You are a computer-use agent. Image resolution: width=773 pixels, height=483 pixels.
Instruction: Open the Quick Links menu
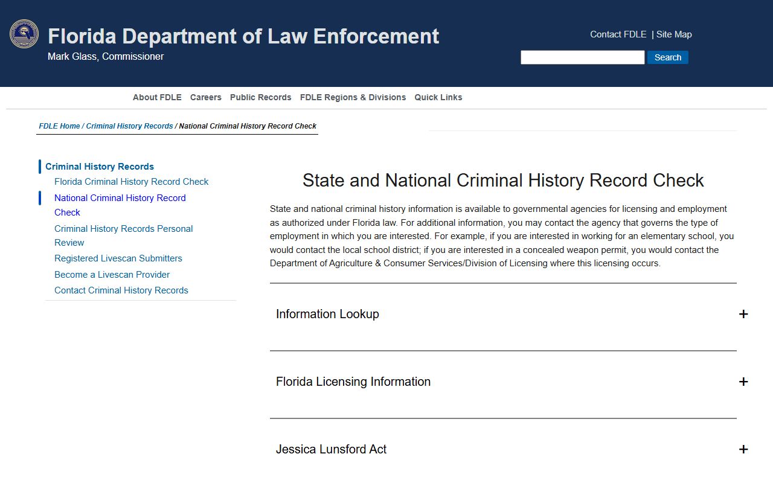click(x=438, y=97)
